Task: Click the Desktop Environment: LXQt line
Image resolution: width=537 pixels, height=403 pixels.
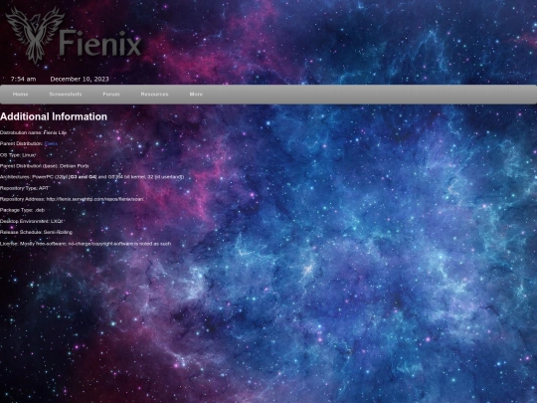Action: tap(32, 221)
